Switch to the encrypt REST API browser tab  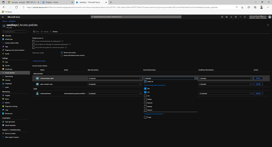(24, 2)
